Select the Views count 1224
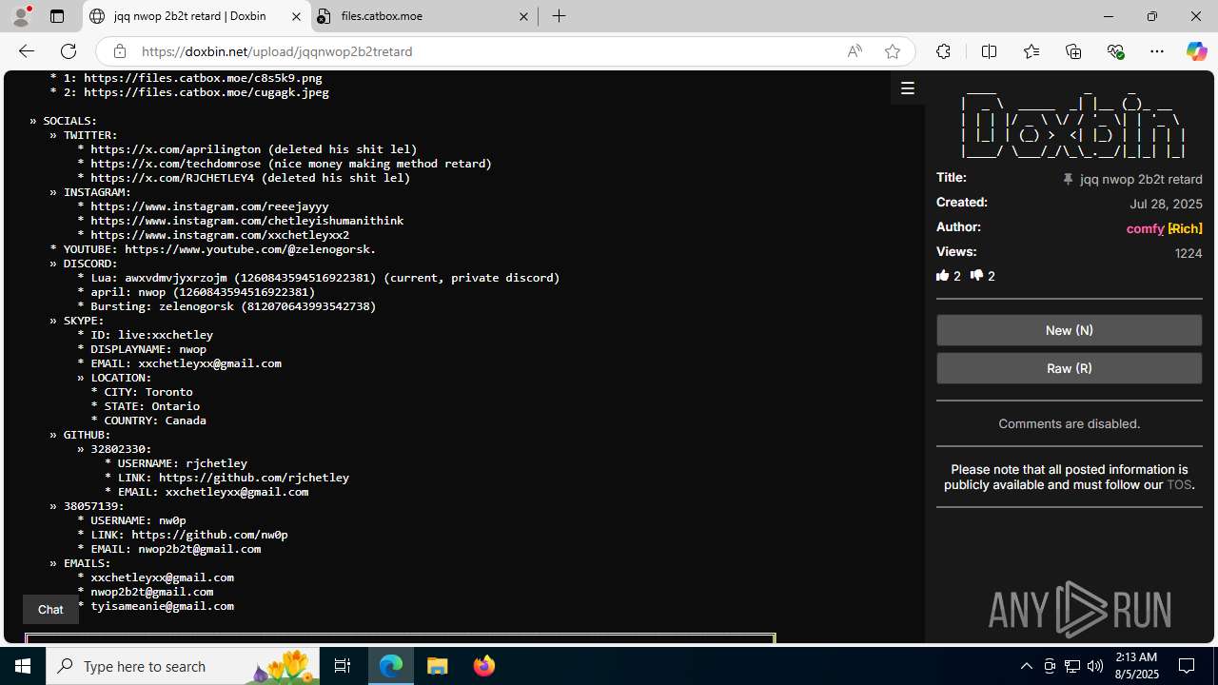 (1189, 253)
